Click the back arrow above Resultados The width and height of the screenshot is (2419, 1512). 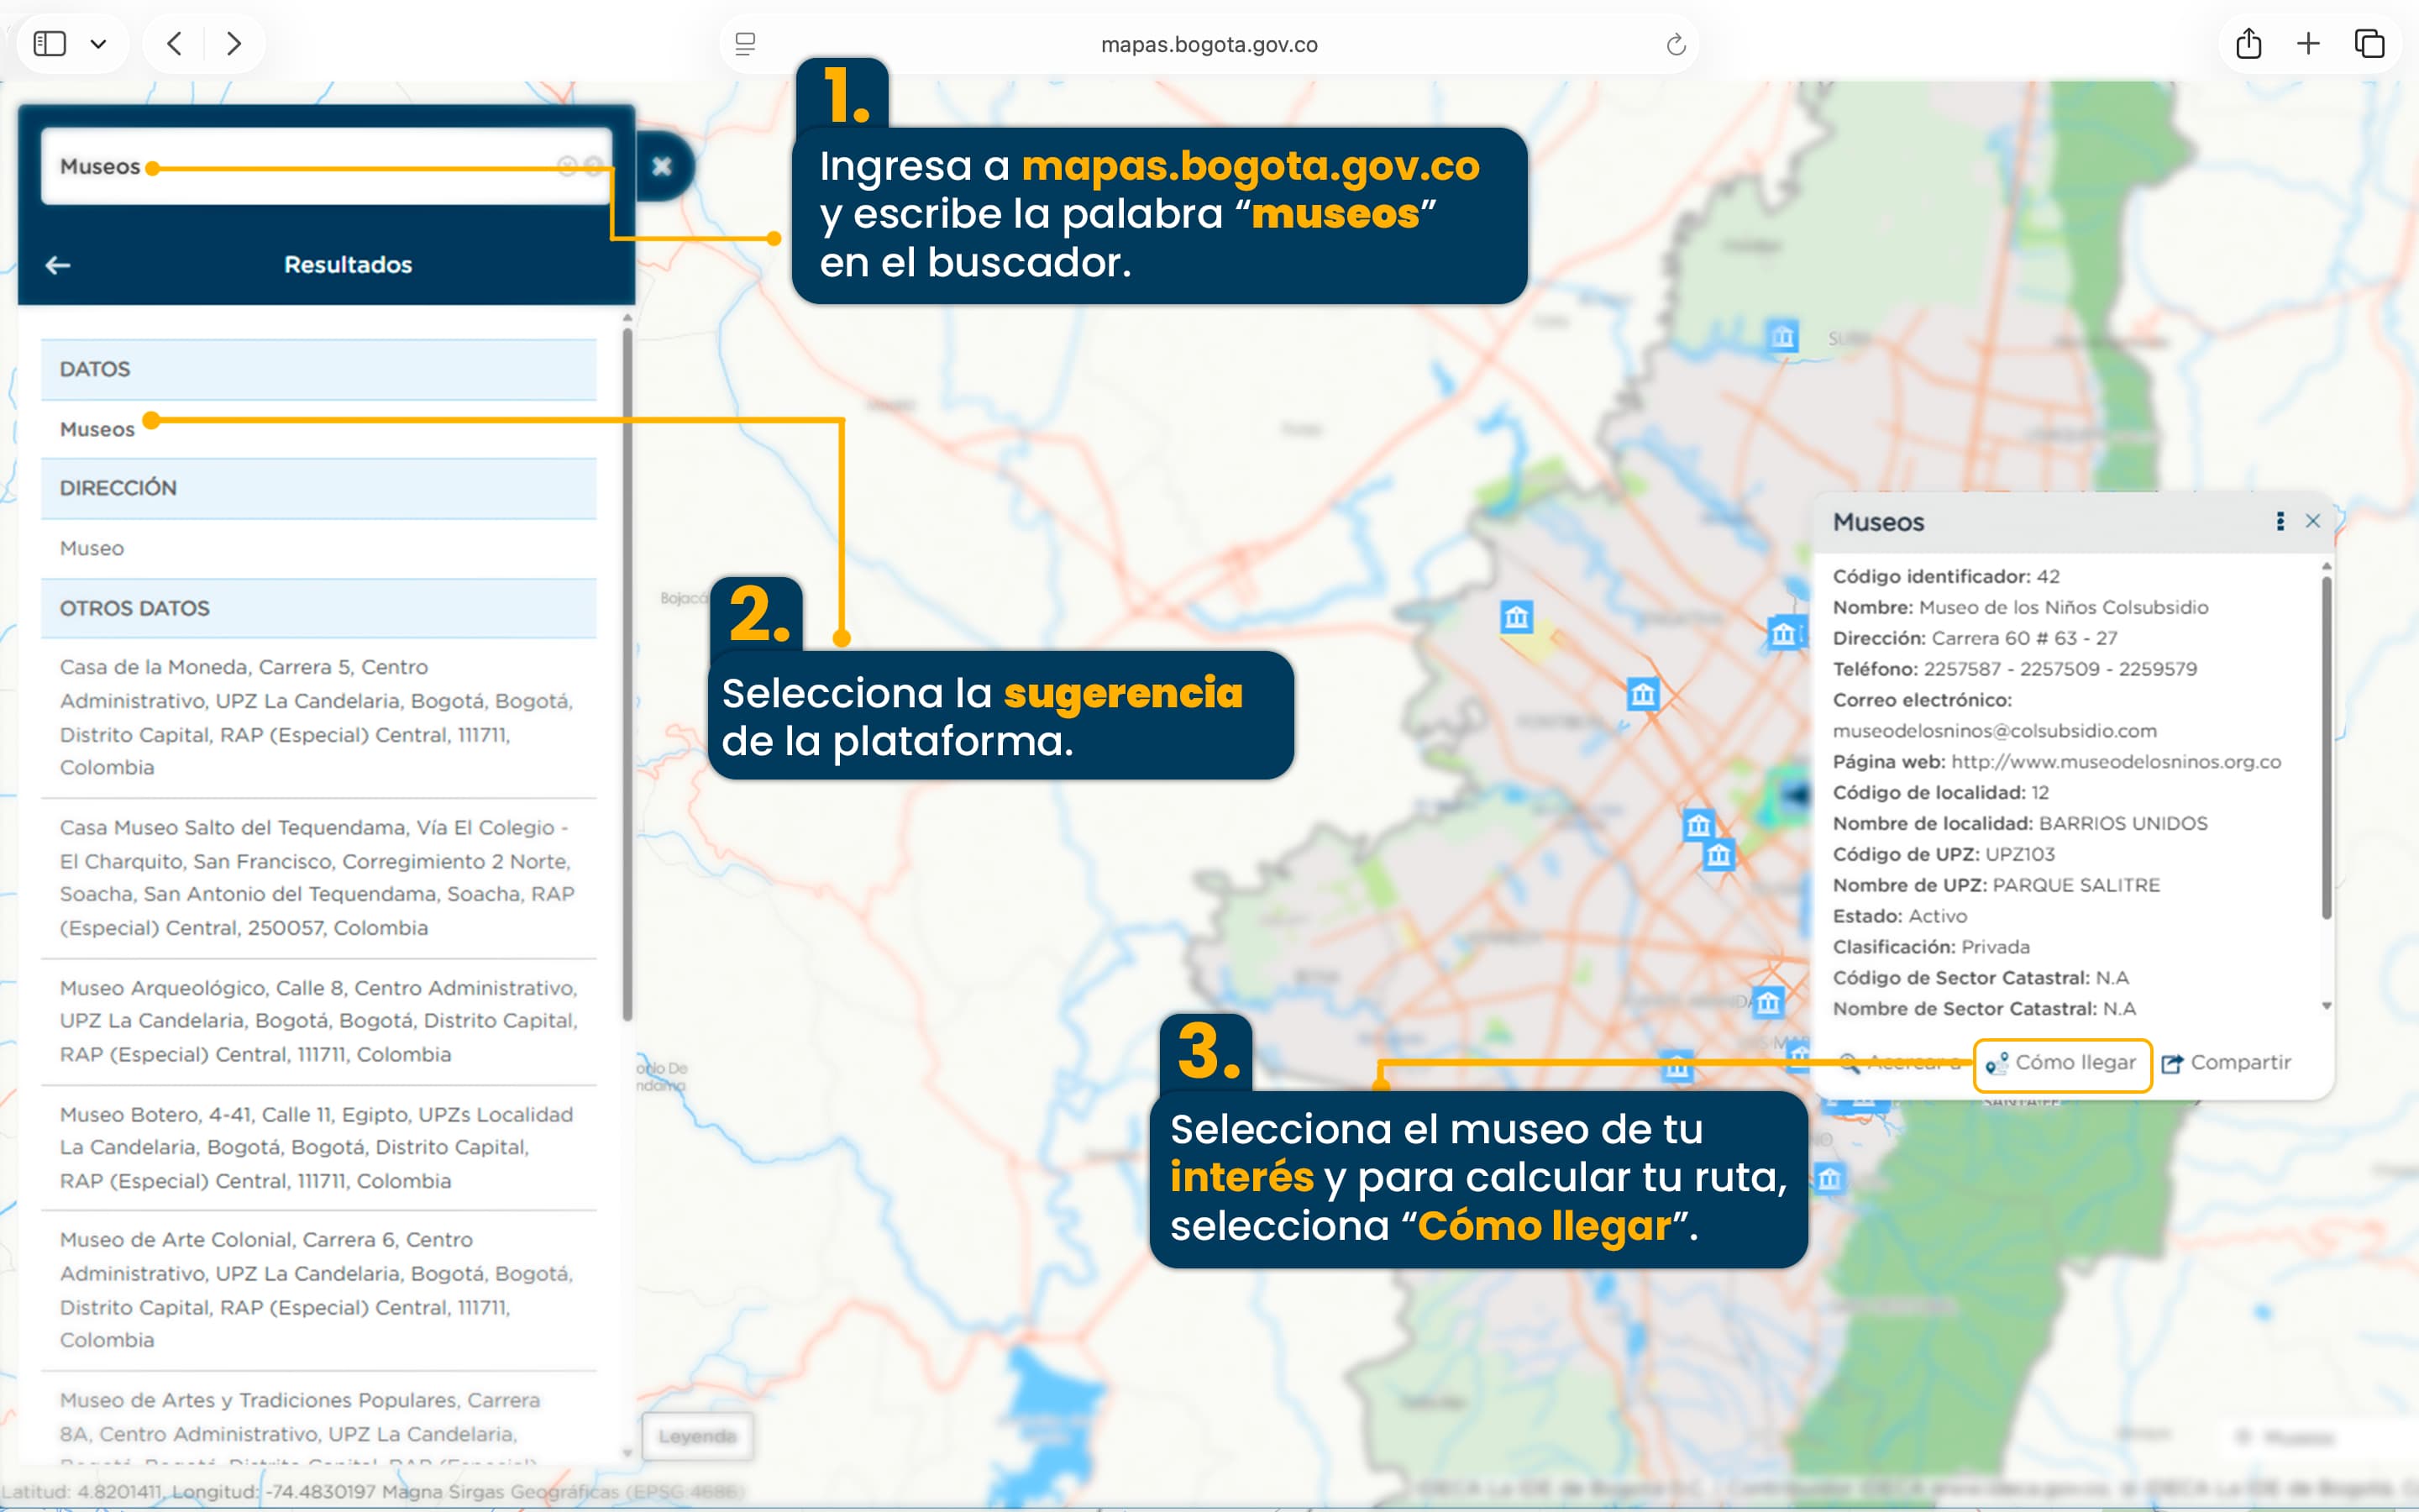[x=58, y=264]
